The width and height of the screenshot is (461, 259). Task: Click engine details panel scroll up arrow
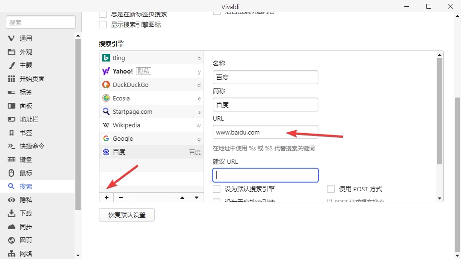(x=439, y=55)
